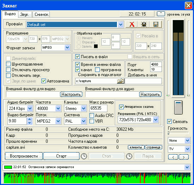Click the Воспроизвести button
The image size is (194, 185).
coord(24,156)
